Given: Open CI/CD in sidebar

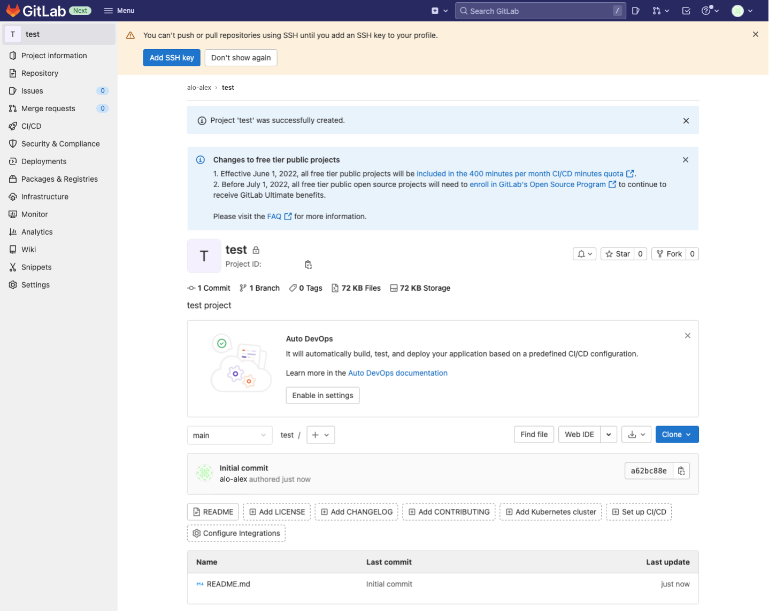Looking at the screenshot, I should click(58, 126).
